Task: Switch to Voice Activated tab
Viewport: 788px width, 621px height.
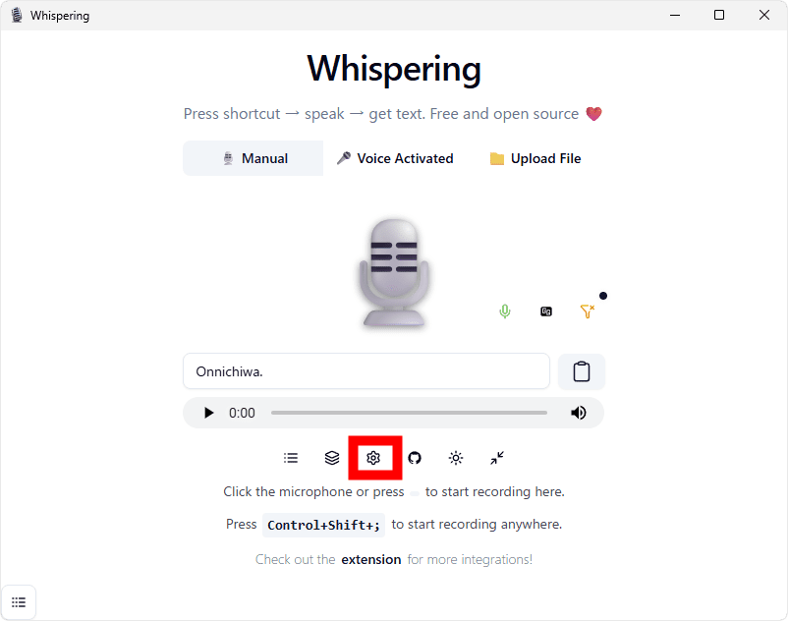Action: pos(394,158)
